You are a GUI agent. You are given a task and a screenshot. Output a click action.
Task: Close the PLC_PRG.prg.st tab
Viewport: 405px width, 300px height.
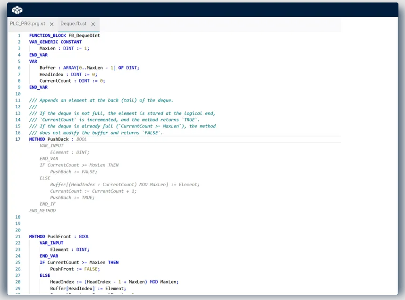[51, 24]
